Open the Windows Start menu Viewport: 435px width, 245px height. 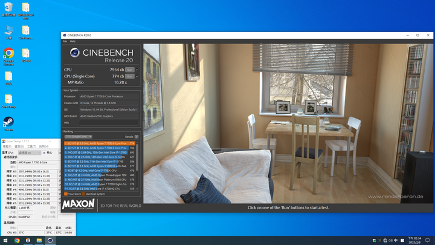tap(5, 240)
